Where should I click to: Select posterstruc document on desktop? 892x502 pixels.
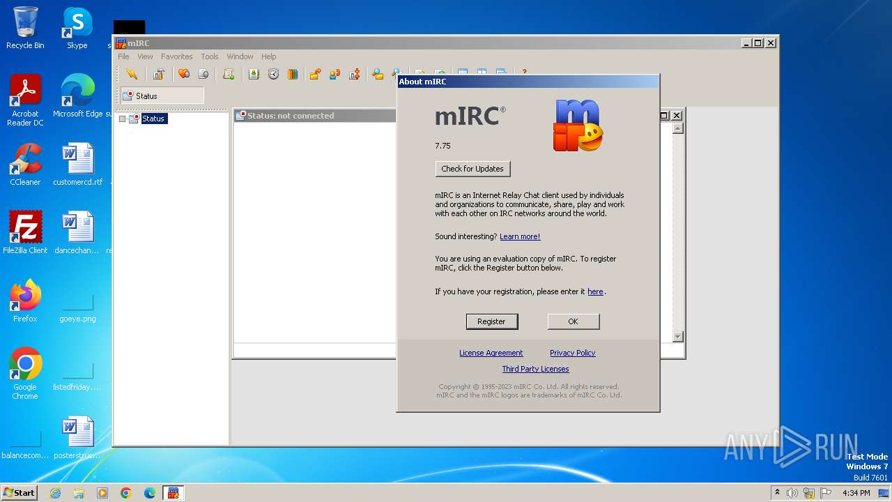(77, 438)
